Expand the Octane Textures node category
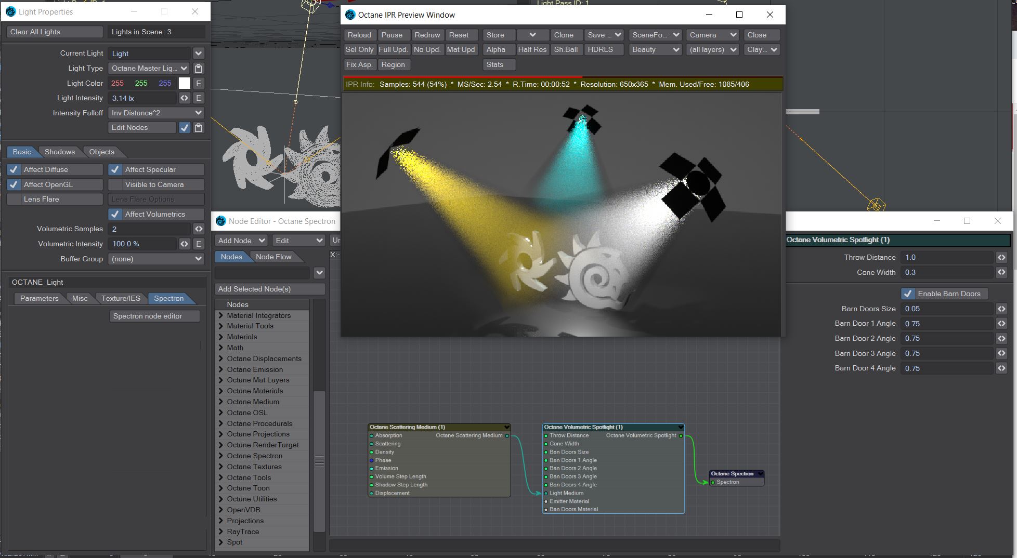Screen dimensions: 1017x558 click(x=221, y=467)
